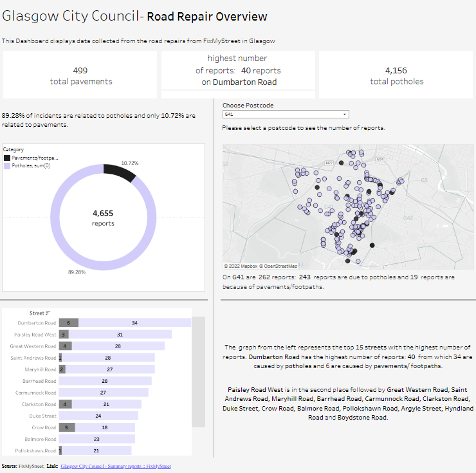This screenshot has height=473, width=476.
Task: Click the 4,156 total potholes card
Action: [x=396, y=75]
